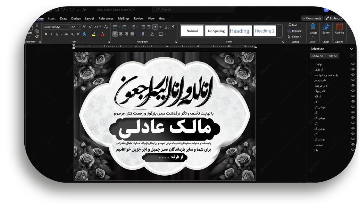Open the Layout ribbon tab

pyautogui.click(x=90, y=19)
